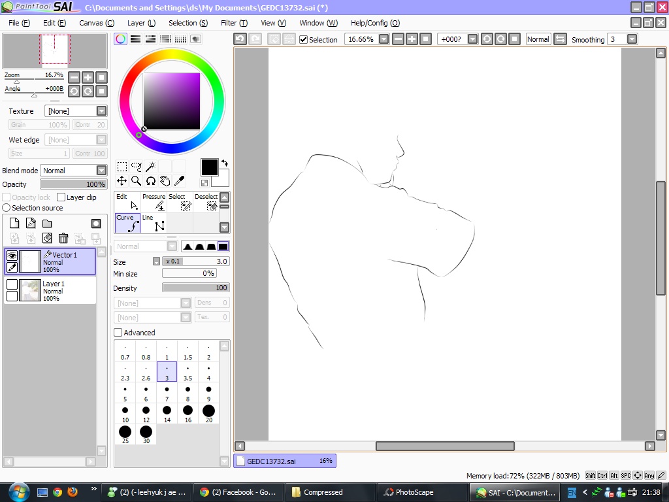Viewport: 669px width, 502px height.
Task: Hide the Vector1 layer eye
Action: tap(12, 256)
